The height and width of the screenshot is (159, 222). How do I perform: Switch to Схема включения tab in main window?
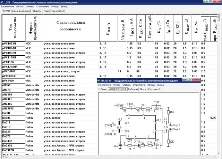[21, 11]
